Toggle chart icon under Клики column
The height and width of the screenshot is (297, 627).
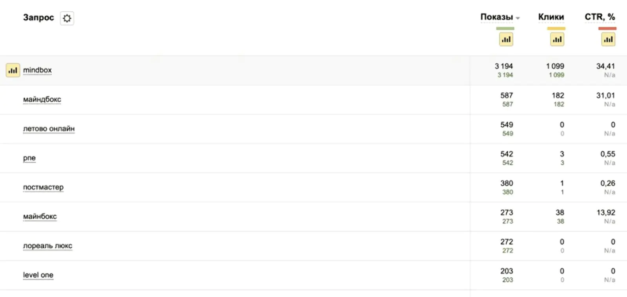pyautogui.click(x=557, y=39)
